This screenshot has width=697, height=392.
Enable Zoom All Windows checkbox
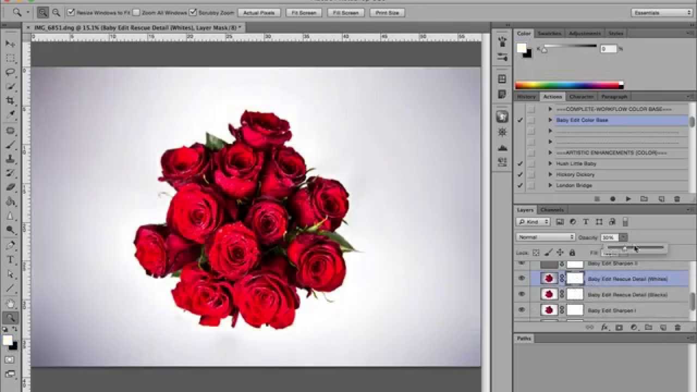136,12
